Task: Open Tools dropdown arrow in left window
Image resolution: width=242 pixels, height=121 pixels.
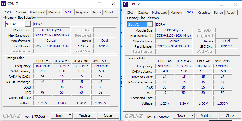Action: 70,115
